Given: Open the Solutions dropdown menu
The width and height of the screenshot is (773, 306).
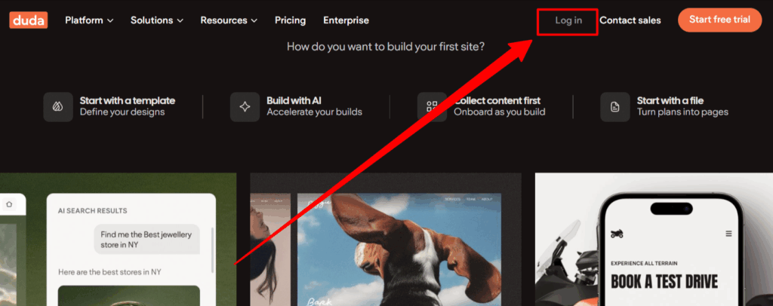Looking at the screenshot, I should point(157,20).
